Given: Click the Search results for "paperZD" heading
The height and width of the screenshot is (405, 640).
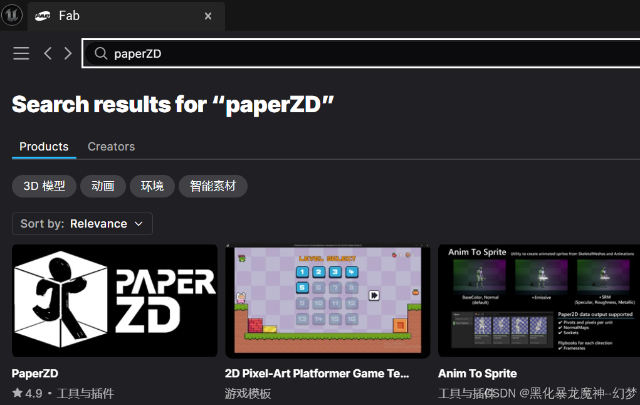Looking at the screenshot, I should coord(173,105).
